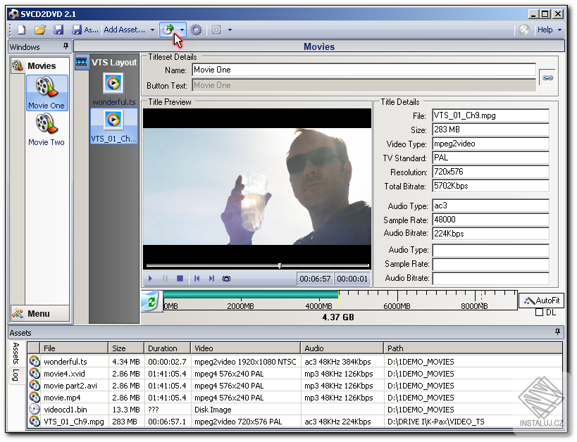Open the burn button's dropdown arrow
The height and width of the screenshot is (442, 577).
coord(181,30)
